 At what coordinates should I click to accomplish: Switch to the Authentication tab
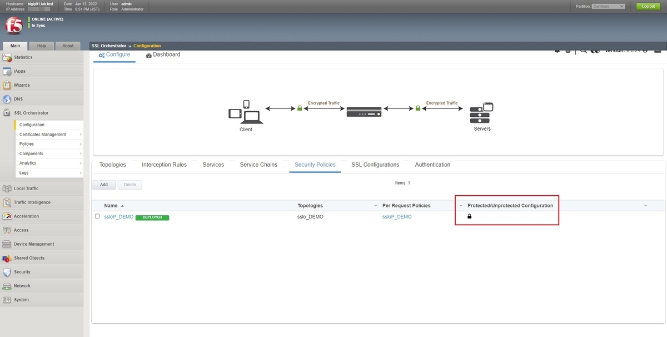[x=432, y=165]
